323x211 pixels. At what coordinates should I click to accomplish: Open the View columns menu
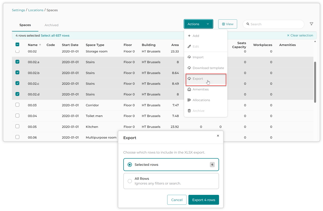(x=228, y=24)
